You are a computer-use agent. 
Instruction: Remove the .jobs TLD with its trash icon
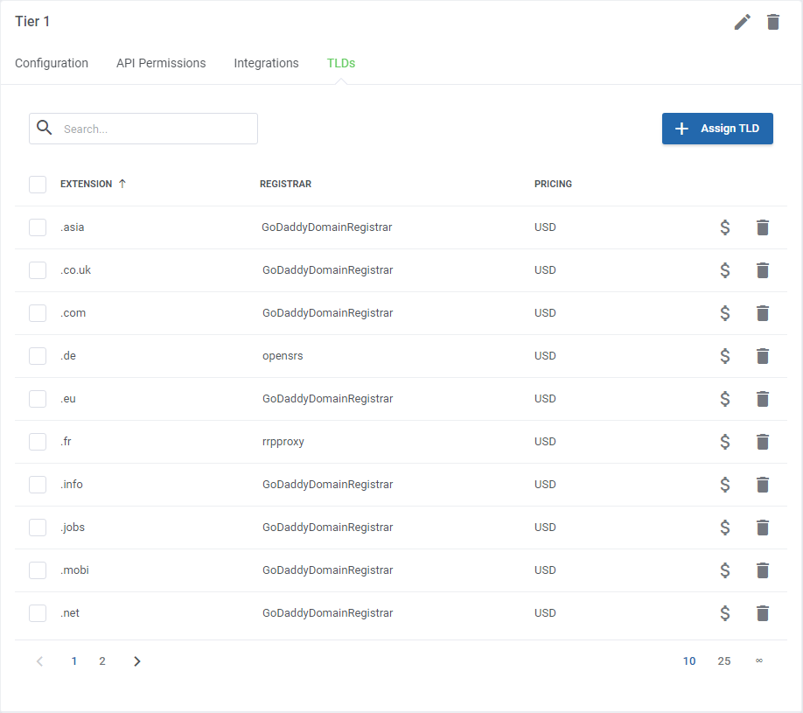pos(763,528)
